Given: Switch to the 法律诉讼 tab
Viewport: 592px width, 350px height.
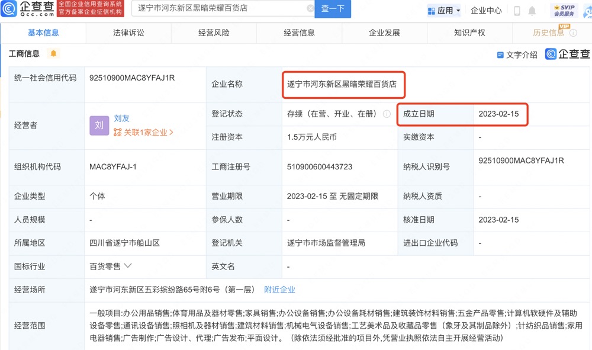Looking at the screenshot, I should [128, 33].
